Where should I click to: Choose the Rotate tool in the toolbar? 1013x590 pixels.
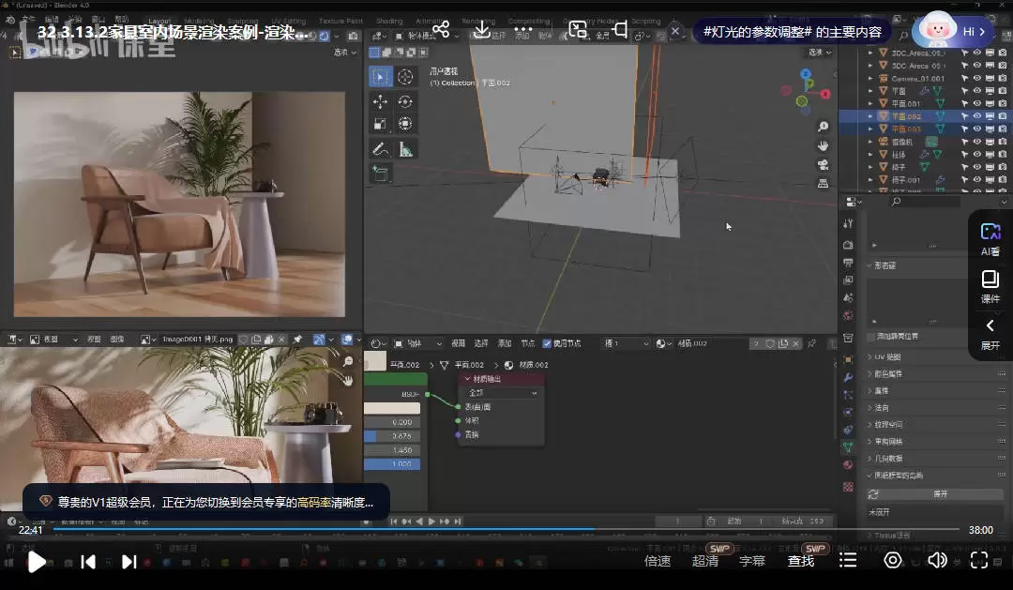[405, 101]
